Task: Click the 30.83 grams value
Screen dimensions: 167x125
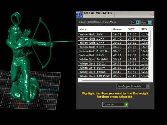Action: 117,43
